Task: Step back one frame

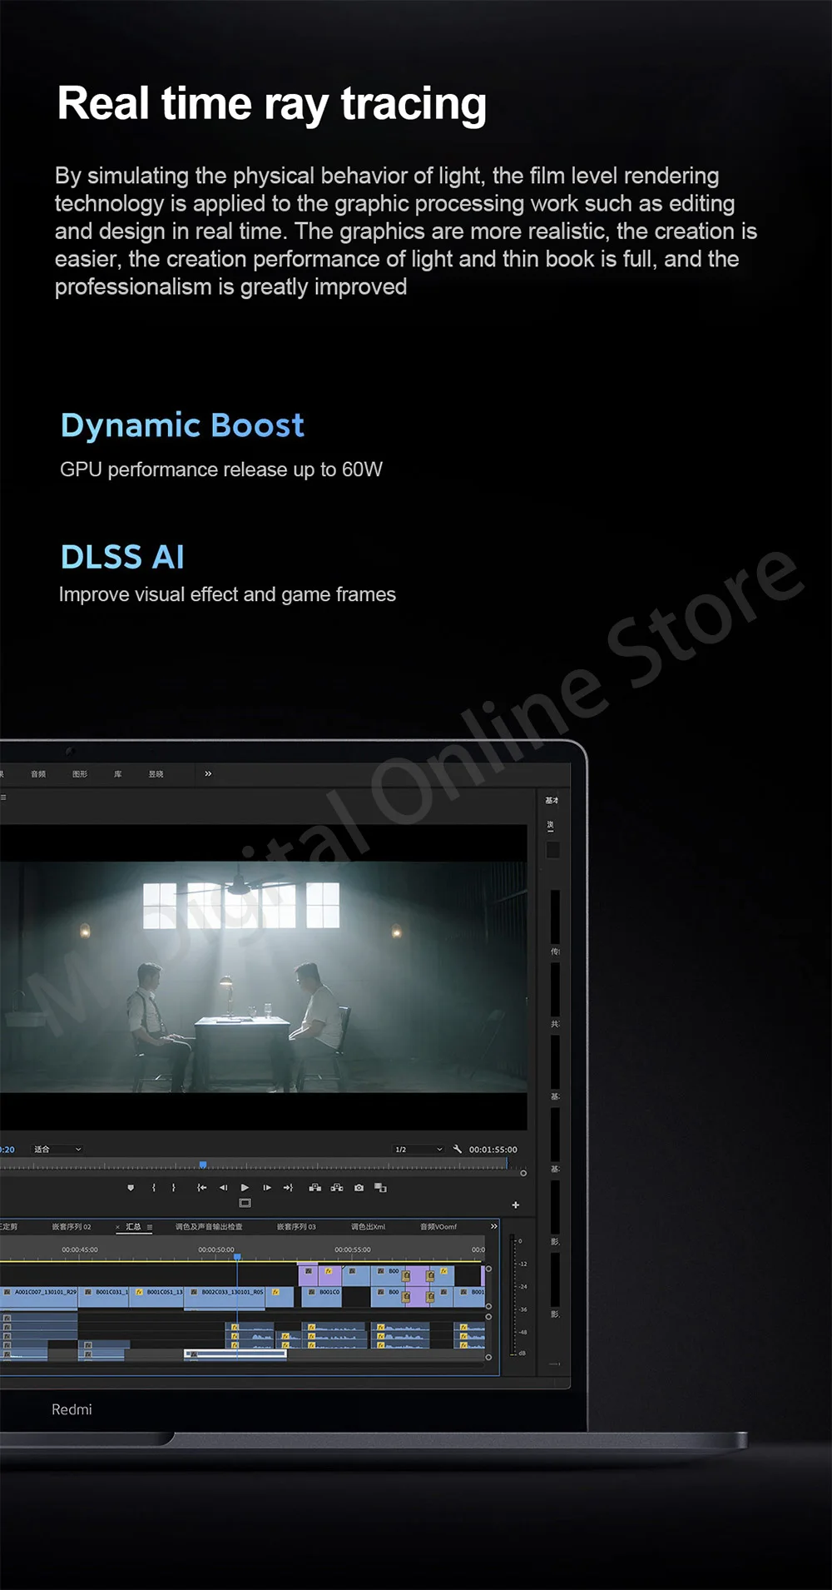Action: pos(223,1188)
